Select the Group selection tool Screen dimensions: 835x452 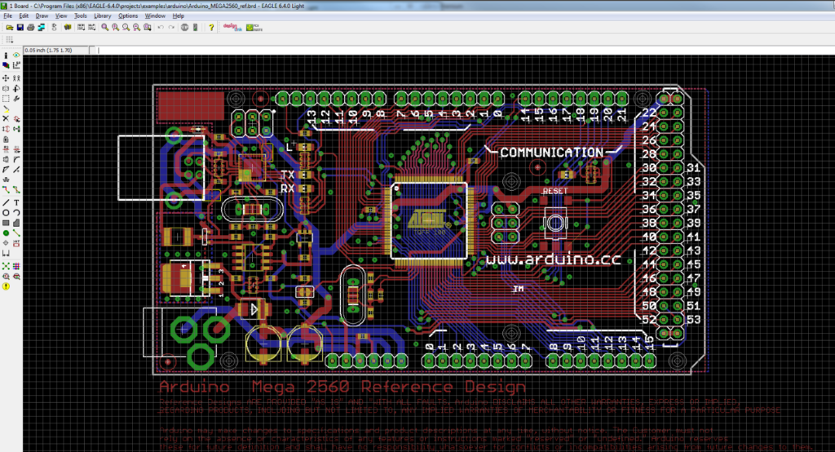[6, 99]
